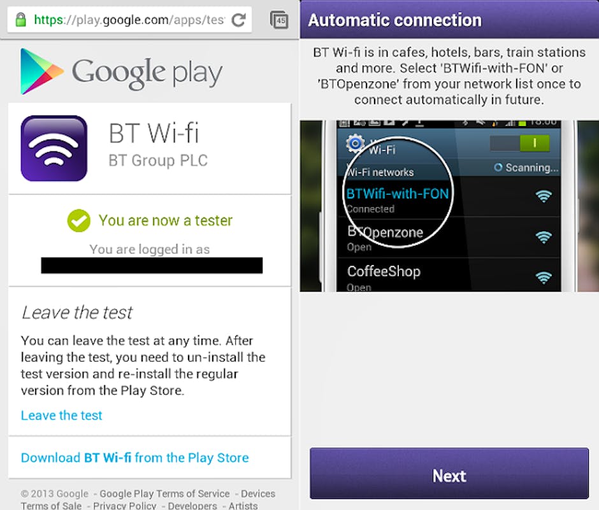
Task: Click the green tester checkmark icon
Action: tap(78, 221)
